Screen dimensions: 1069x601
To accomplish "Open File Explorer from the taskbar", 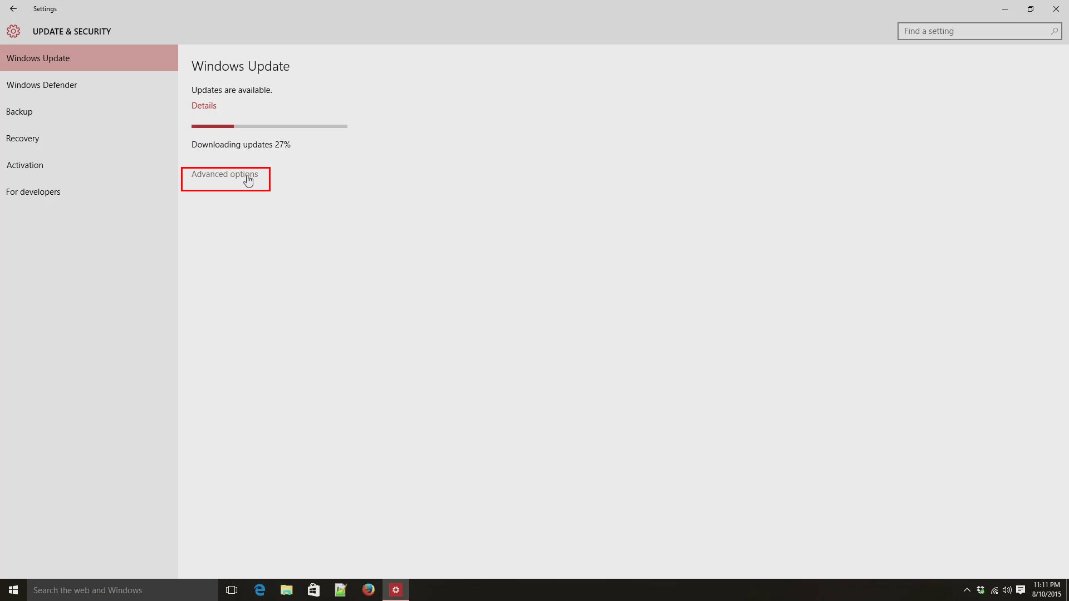I will (x=287, y=590).
